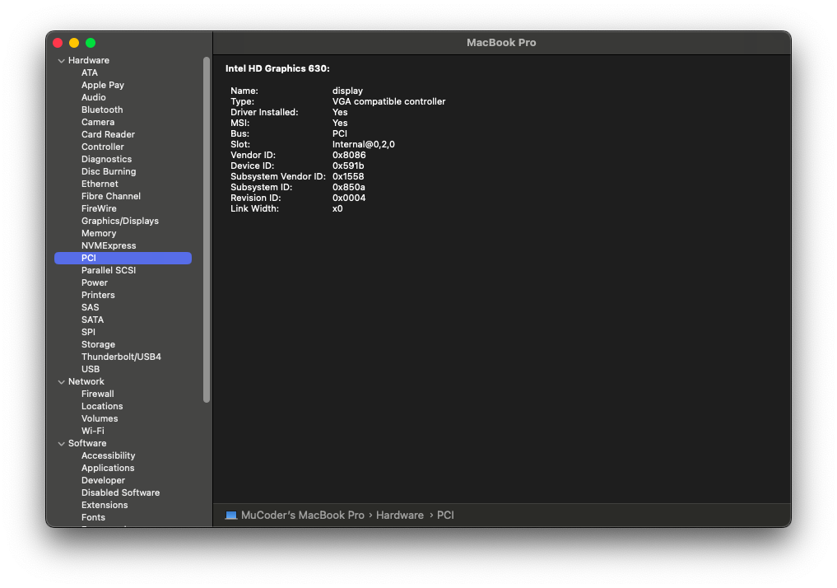Select Bluetooth under Hardware
Viewport: 837px width, 588px height.
point(101,110)
